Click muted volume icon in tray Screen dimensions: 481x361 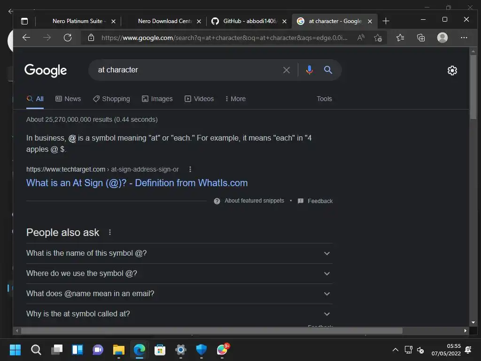click(420, 350)
